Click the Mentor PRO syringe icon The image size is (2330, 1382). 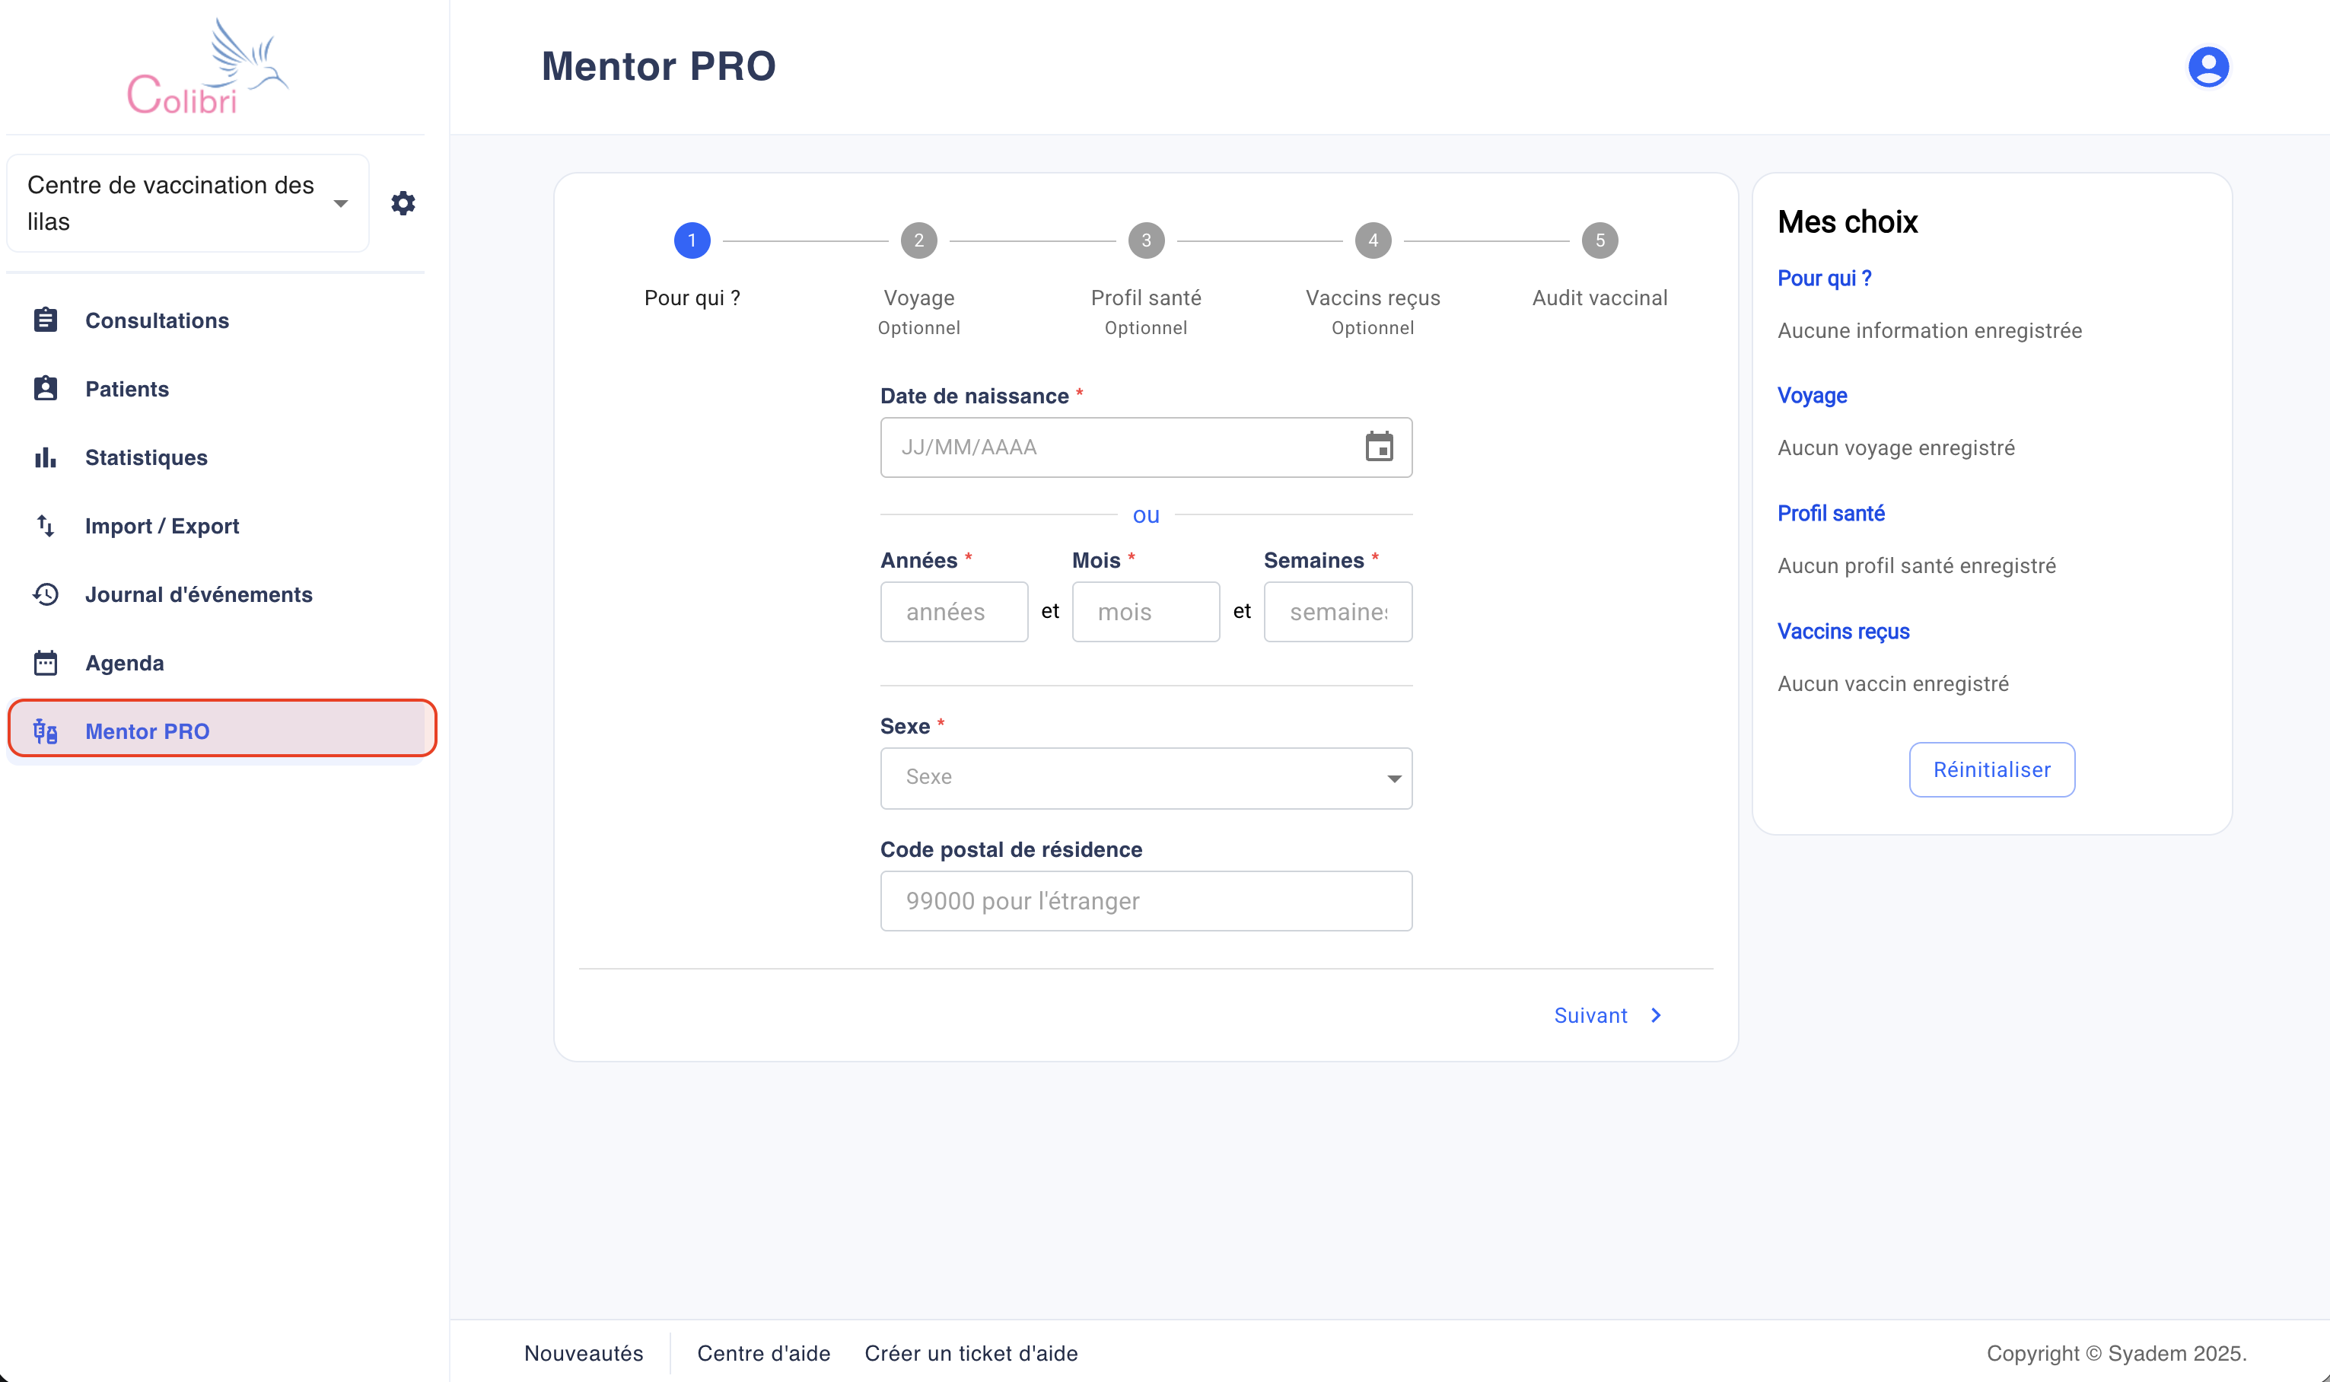[46, 731]
